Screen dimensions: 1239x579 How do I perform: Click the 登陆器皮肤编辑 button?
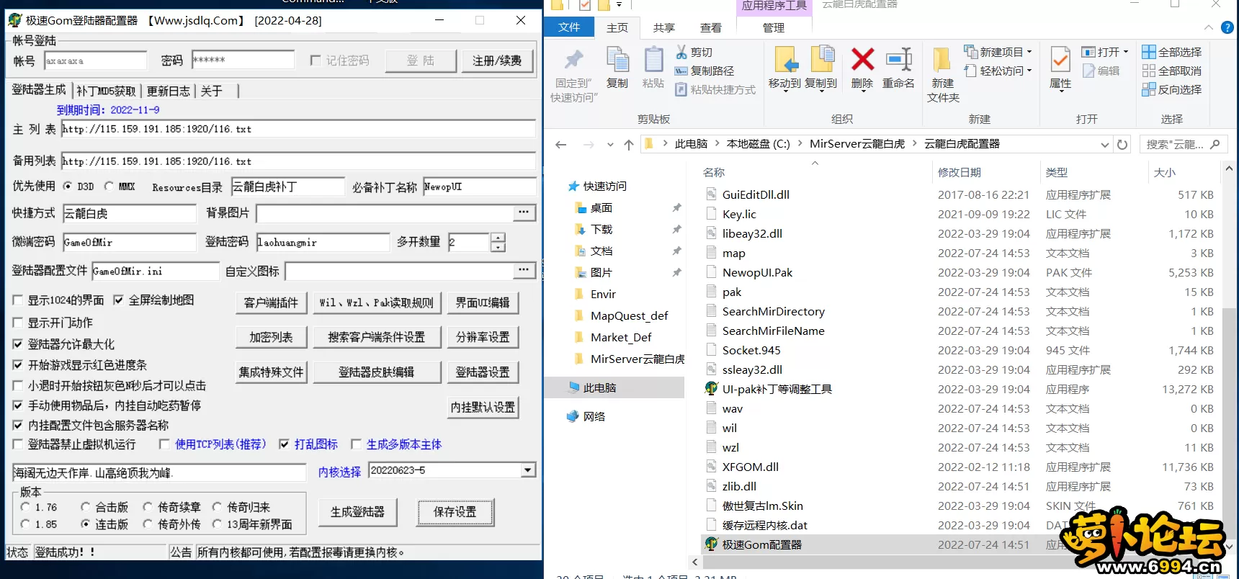coord(376,372)
